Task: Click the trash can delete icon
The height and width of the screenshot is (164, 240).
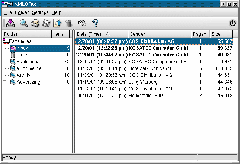Action: [x=68, y=23]
